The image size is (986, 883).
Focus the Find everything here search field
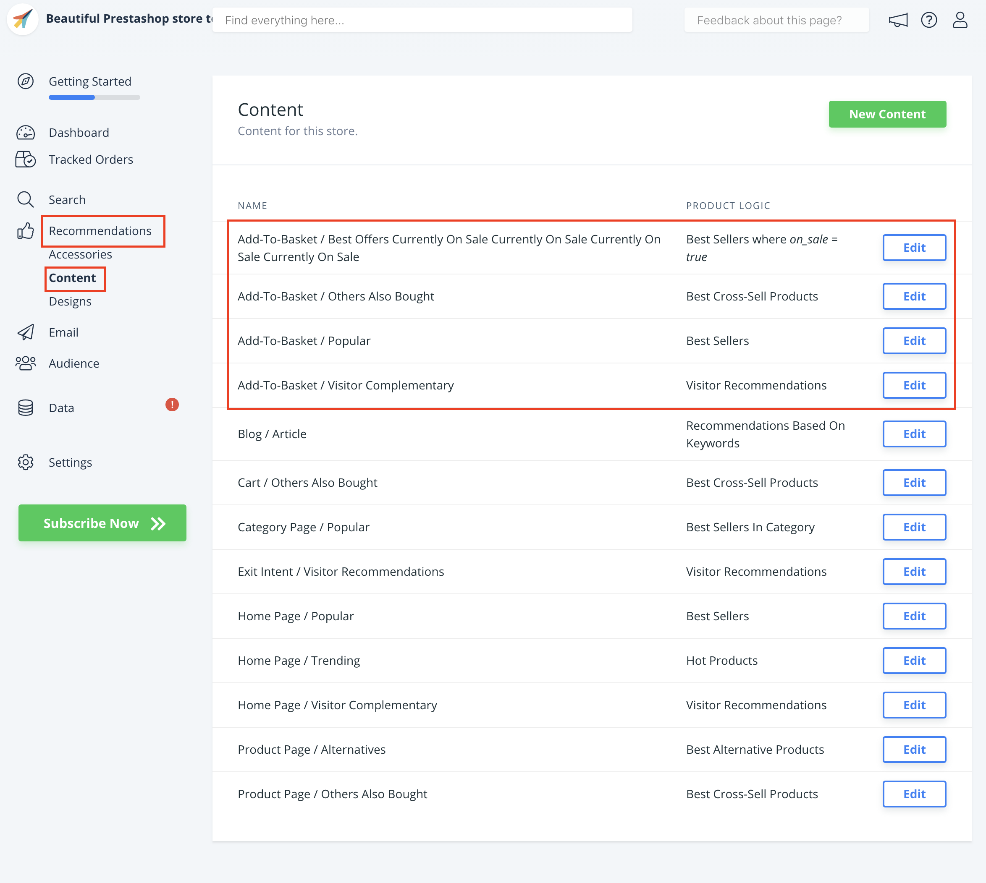click(x=422, y=20)
